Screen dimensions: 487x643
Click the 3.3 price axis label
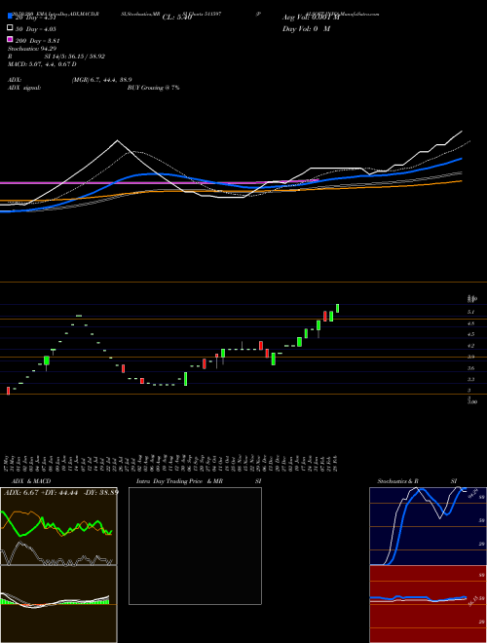471,379
